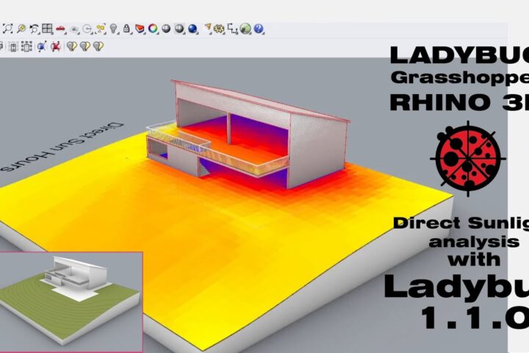The image size is (529, 353).
Task: Open Help with blue question mark icon
Action: 259,29
